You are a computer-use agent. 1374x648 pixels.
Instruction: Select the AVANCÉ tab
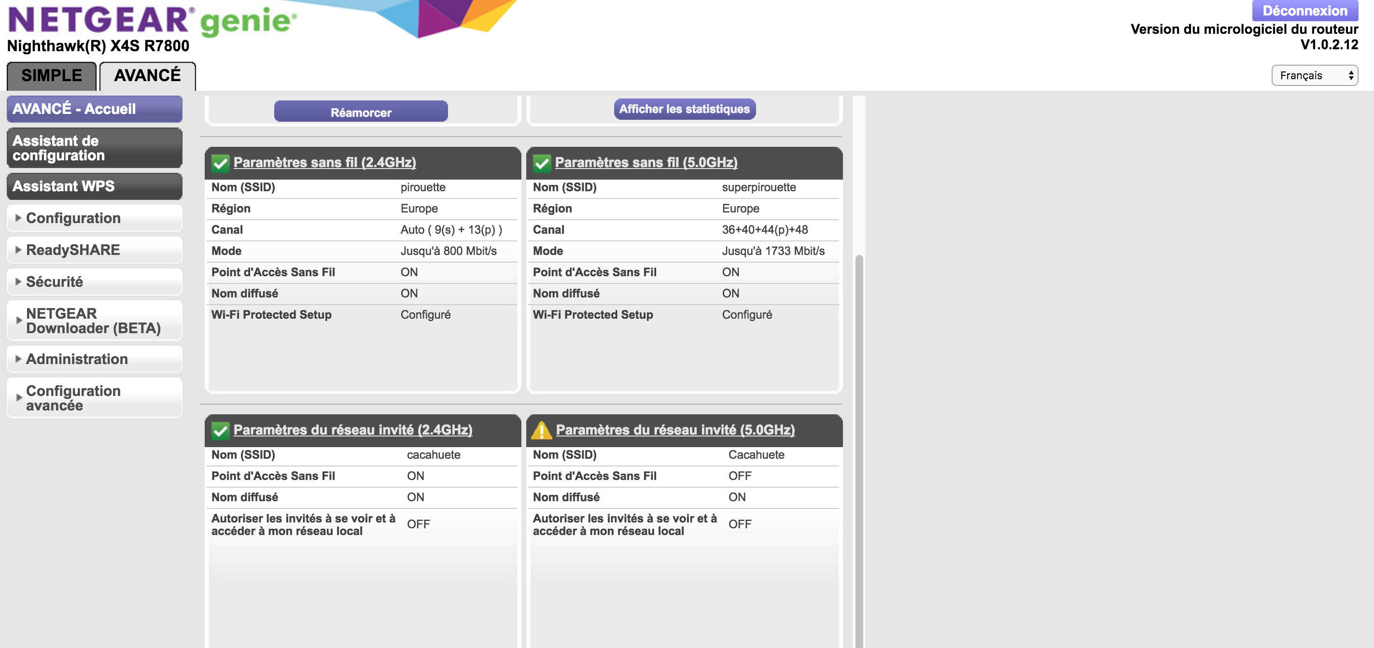point(147,76)
